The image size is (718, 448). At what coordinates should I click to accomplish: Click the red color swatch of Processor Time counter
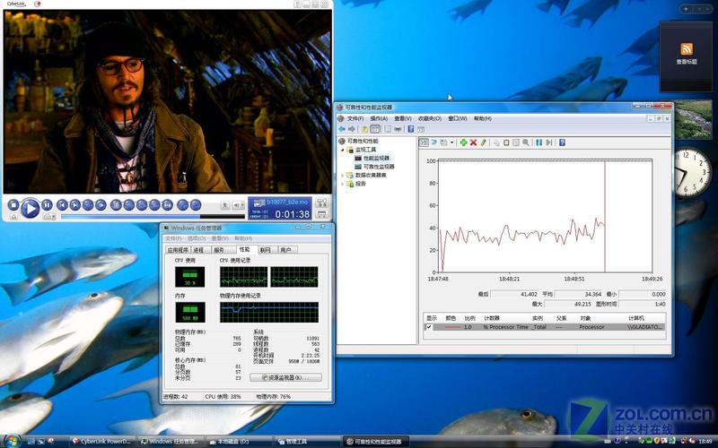[x=452, y=327]
